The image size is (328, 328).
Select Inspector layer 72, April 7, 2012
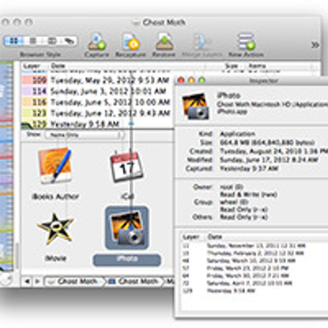[x=254, y=284]
